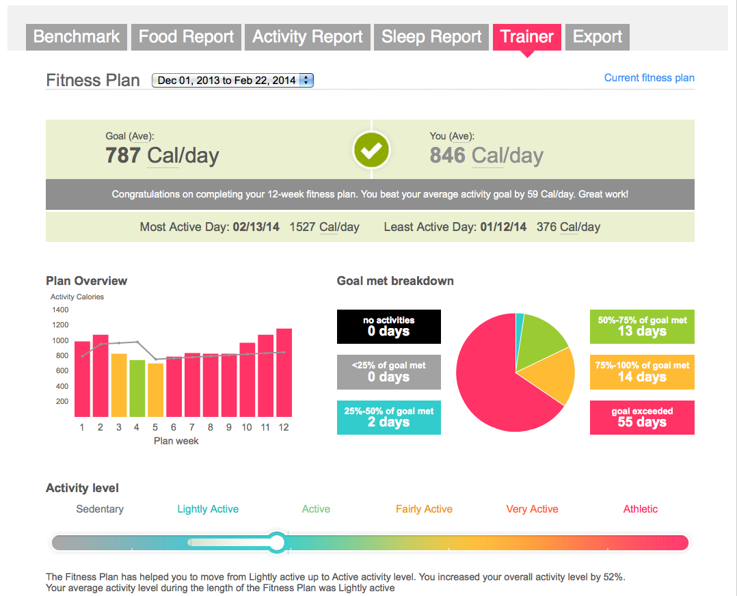737x596 pixels.
Task: Click the '787 Cal/day' goal value
Action: [x=162, y=156]
